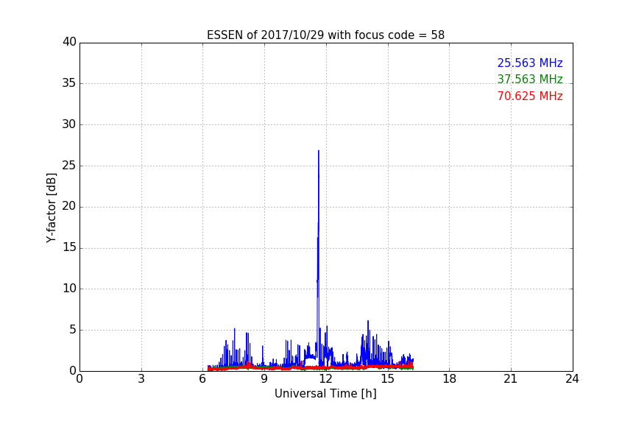636x424 pixels.
Task: Click y-axis tick label 40
Action: pos(69,42)
